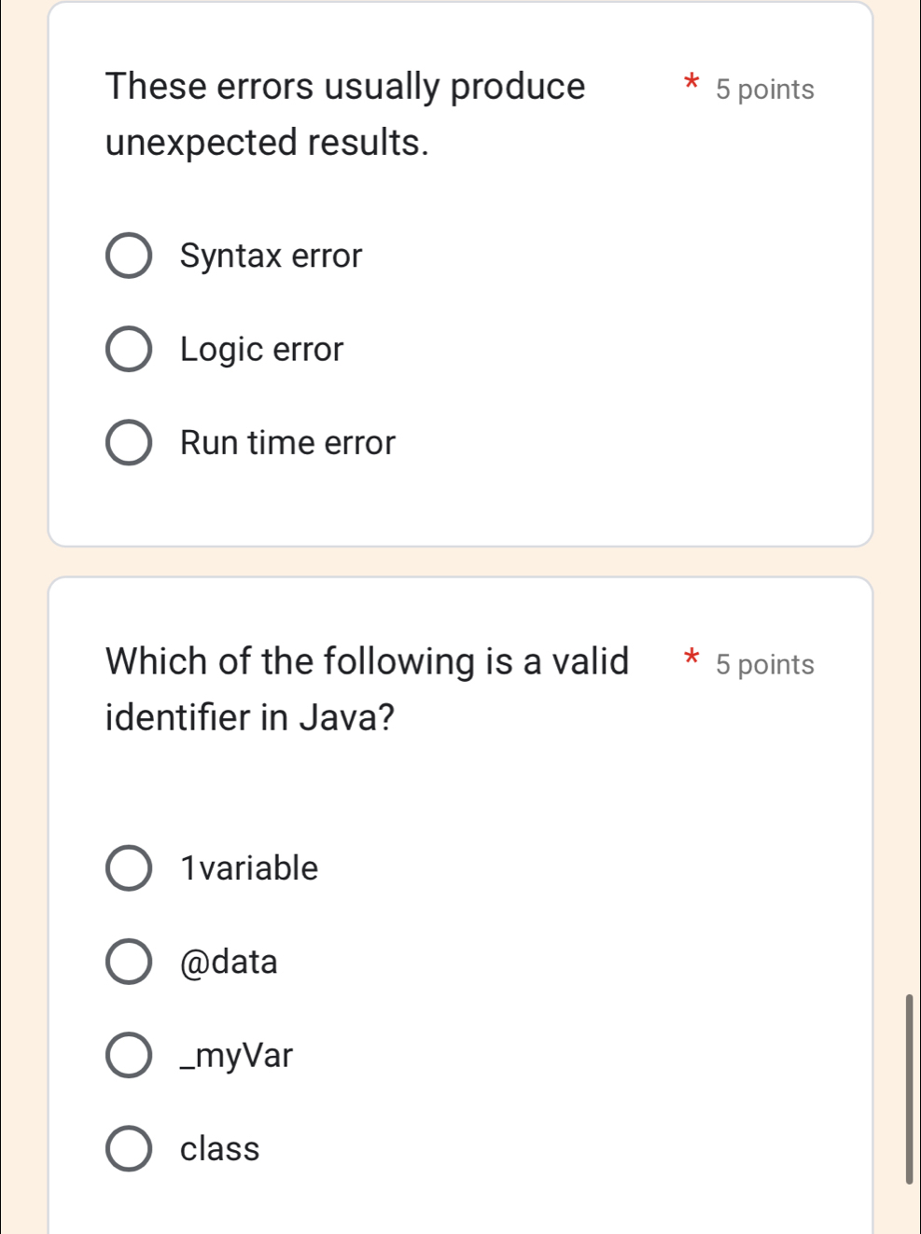Click 5 points label on first question
The width and height of the screenshot is (921, 1234).
click(763, 90)
